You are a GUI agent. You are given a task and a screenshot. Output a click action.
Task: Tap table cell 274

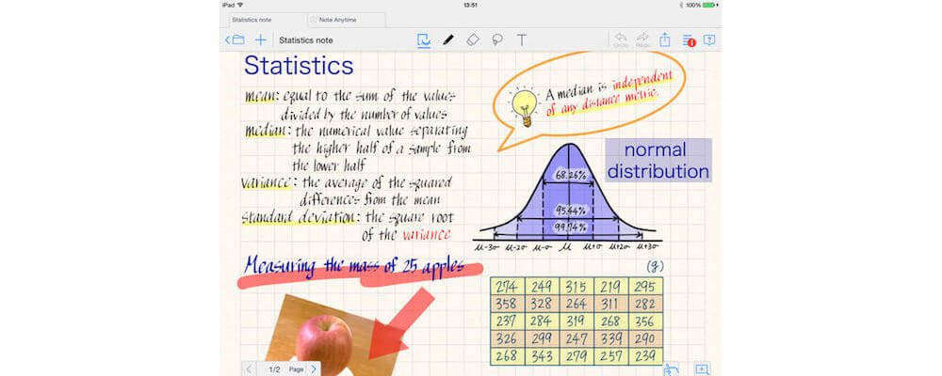point(507,286)
